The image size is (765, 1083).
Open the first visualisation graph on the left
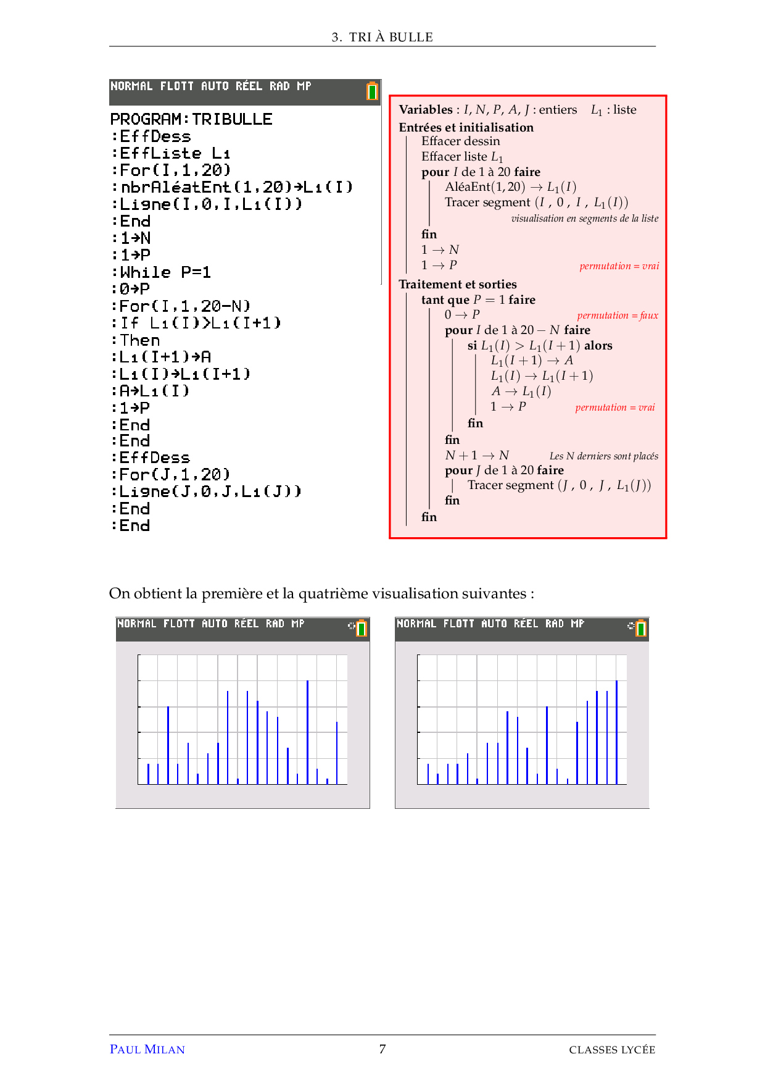tap(242, 719)
